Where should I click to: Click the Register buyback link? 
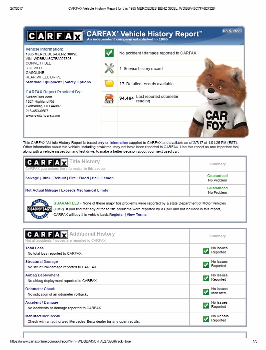(x=116, y=215)
